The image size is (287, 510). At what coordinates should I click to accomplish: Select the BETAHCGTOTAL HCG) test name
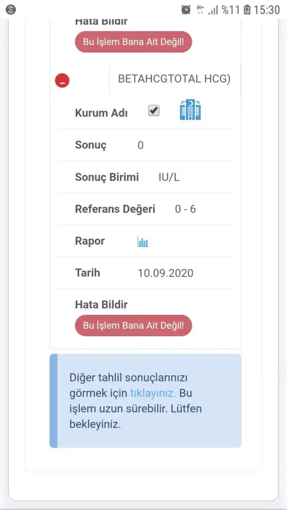174,79
